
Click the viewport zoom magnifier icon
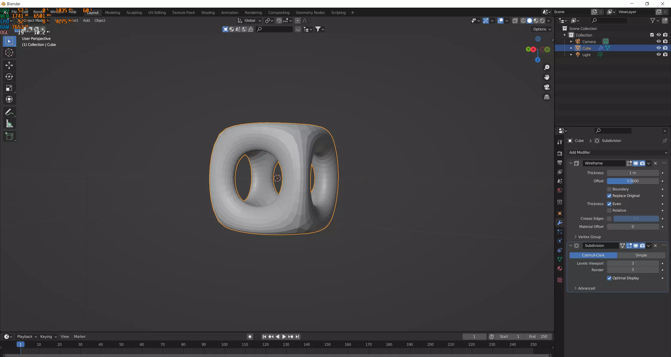[547, 67]
